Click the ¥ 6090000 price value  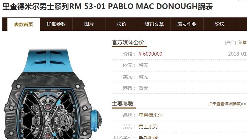(150, 54)
